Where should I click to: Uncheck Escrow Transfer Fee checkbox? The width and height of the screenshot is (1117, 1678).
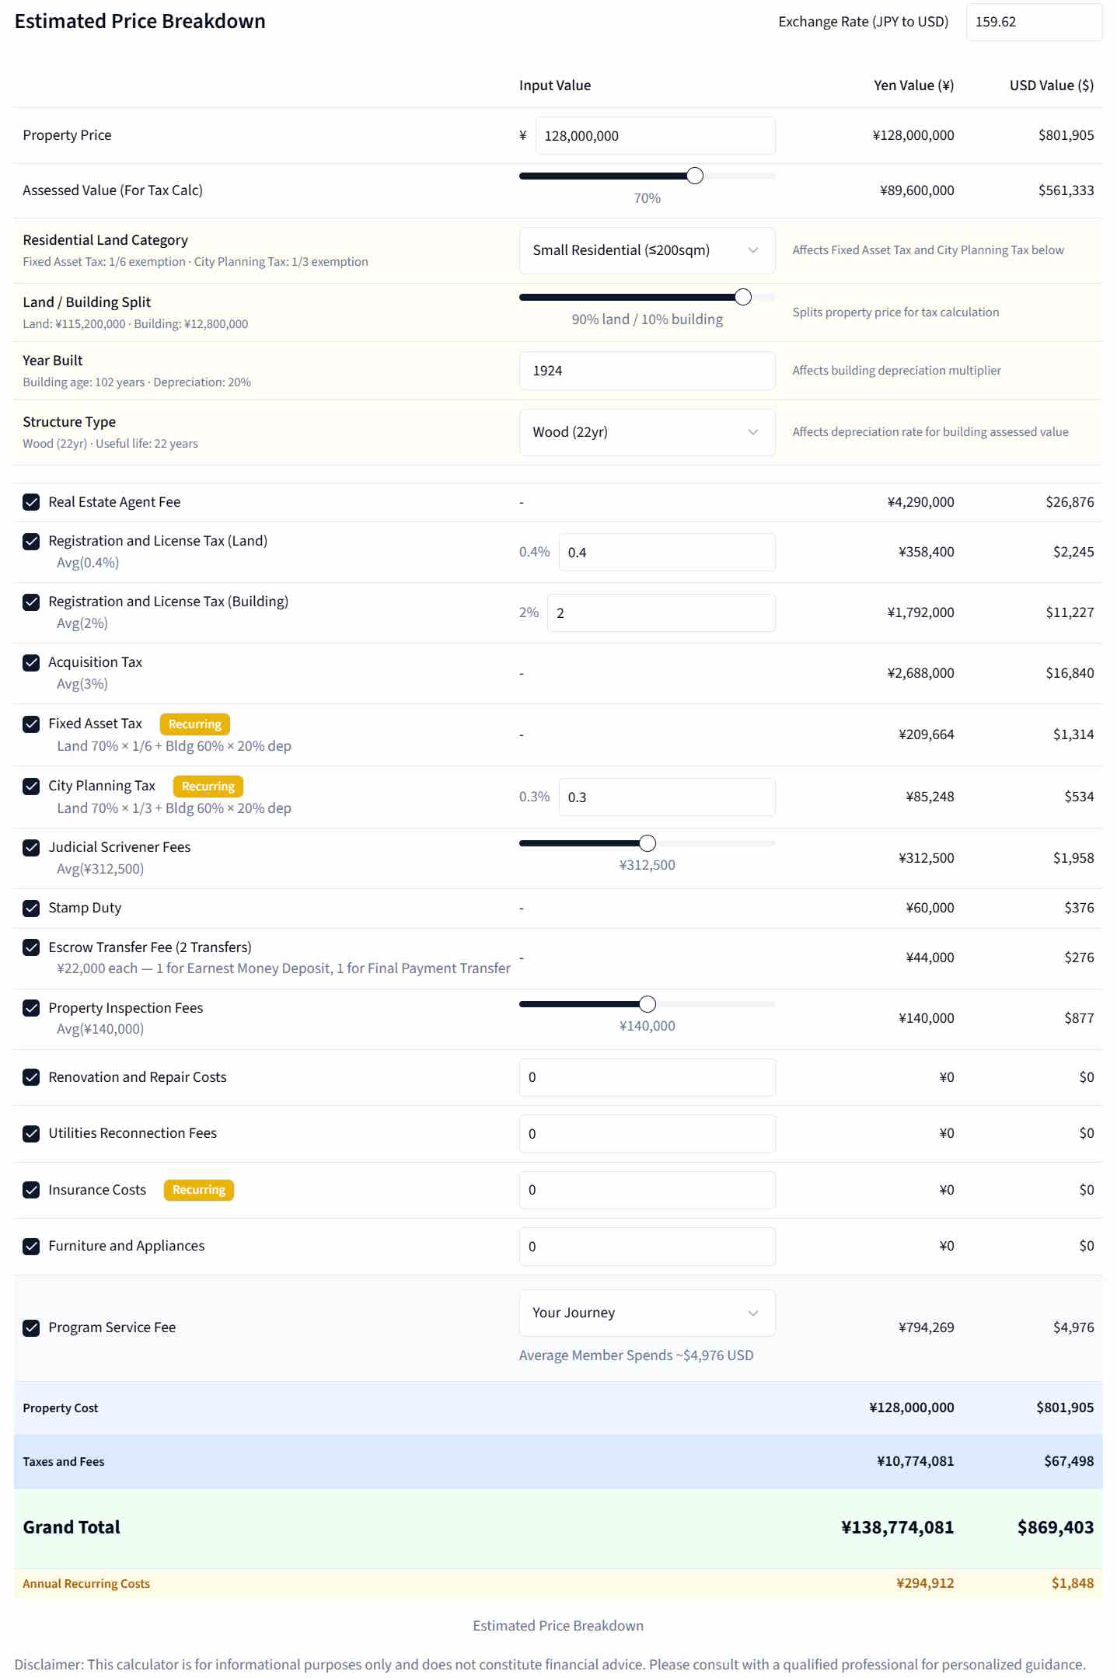pos(31,947)
